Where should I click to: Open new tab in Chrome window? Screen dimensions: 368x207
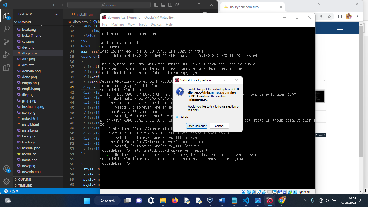pyautogui.click(x=291, y=7)
